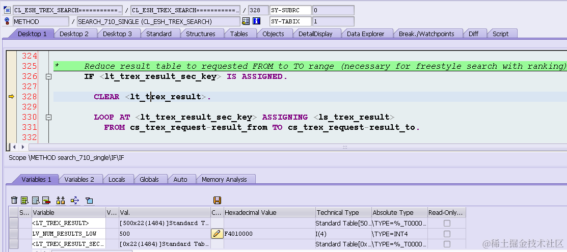Click the blue cube layout icon in variables toolbar
The image size is (567, 252).
click(x=89, y=200)
